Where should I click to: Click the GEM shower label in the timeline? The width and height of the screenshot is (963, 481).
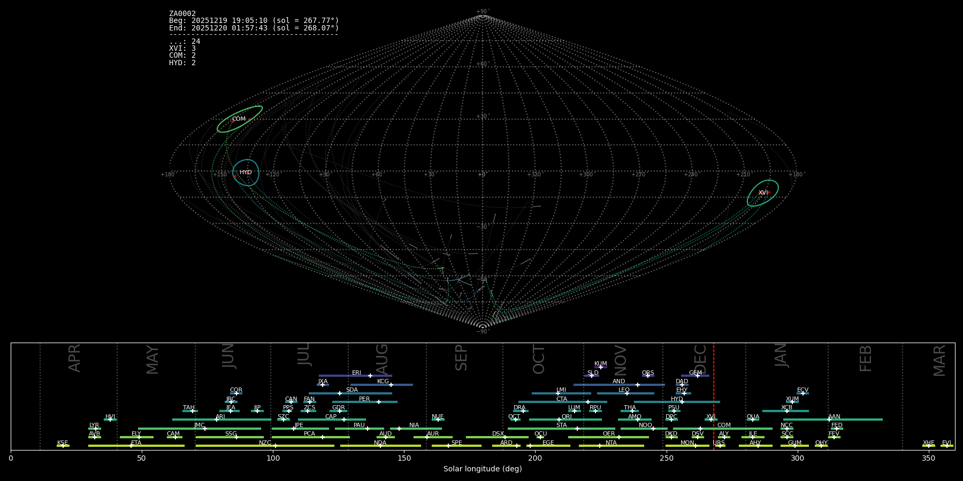pyautogui.click(x=695, y=373)
